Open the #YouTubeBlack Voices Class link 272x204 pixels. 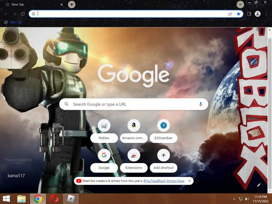[164, 181]
